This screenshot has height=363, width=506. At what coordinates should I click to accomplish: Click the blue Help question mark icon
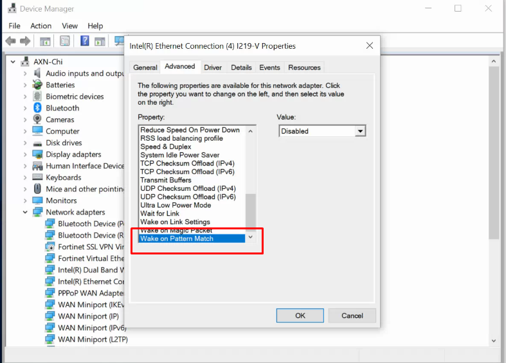85,40
